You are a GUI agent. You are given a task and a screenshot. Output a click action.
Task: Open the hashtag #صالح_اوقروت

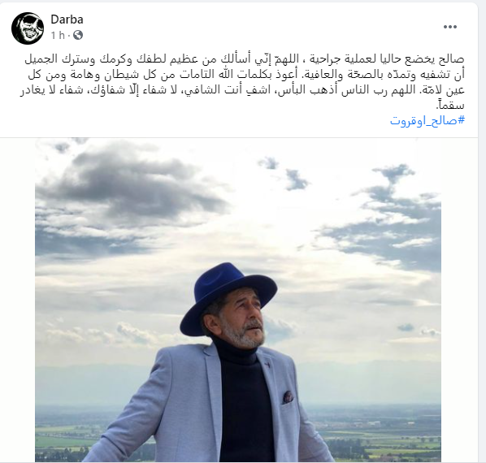427,120
